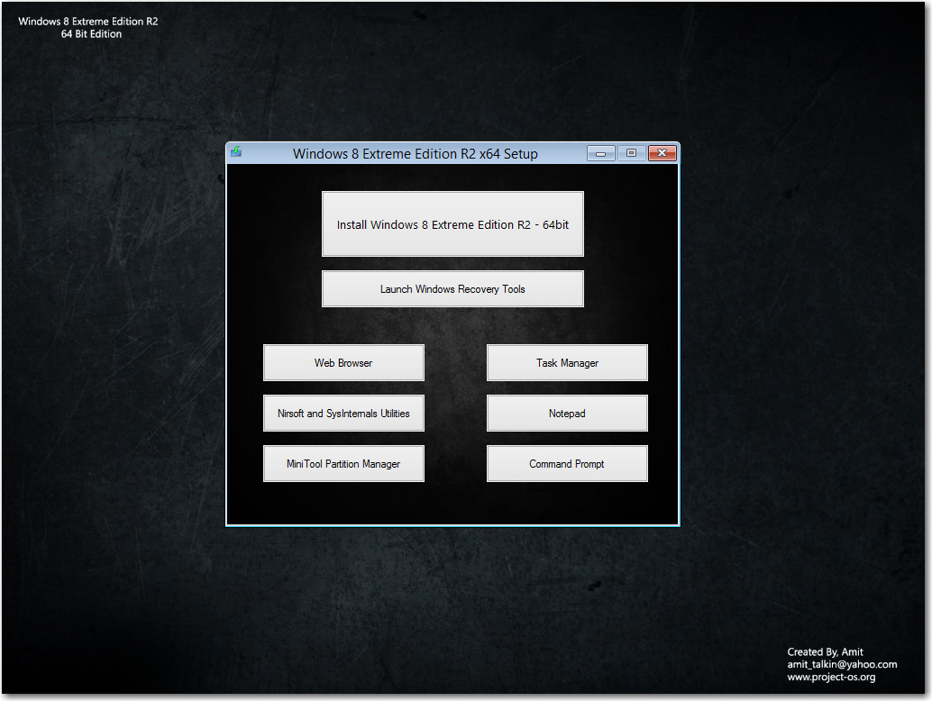Click Install Windows 8 Extreme Edition R2 - 64bit
Screen dimensions: 932x701
click(452, 223)
